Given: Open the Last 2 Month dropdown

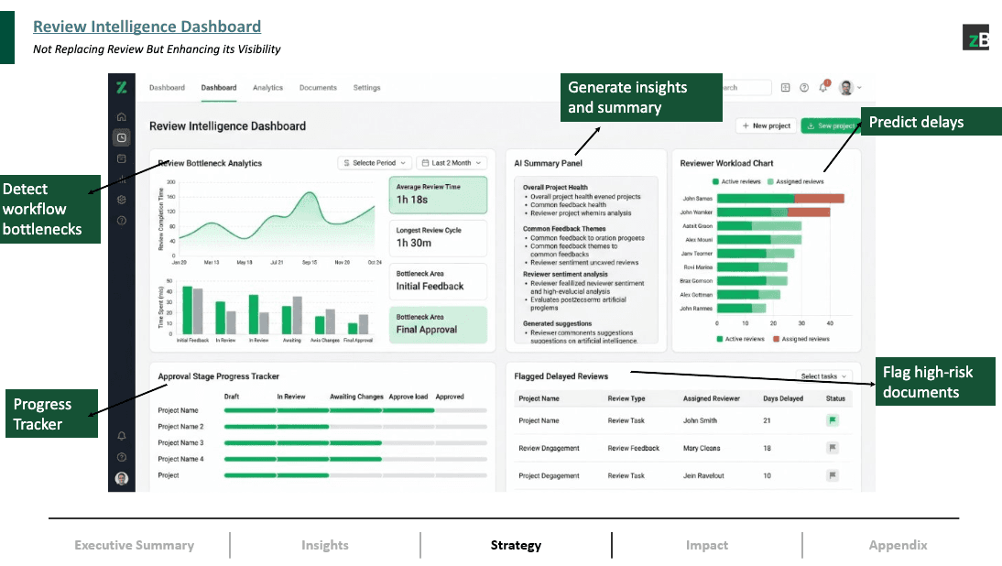Looking at the screenshot, I should [x=452, y=163].
